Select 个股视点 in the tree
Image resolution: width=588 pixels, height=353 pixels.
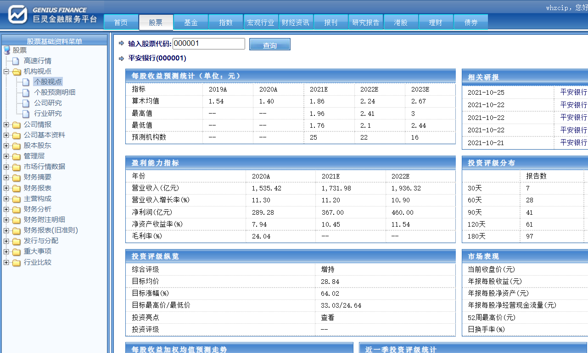click(x=48, y=82)
